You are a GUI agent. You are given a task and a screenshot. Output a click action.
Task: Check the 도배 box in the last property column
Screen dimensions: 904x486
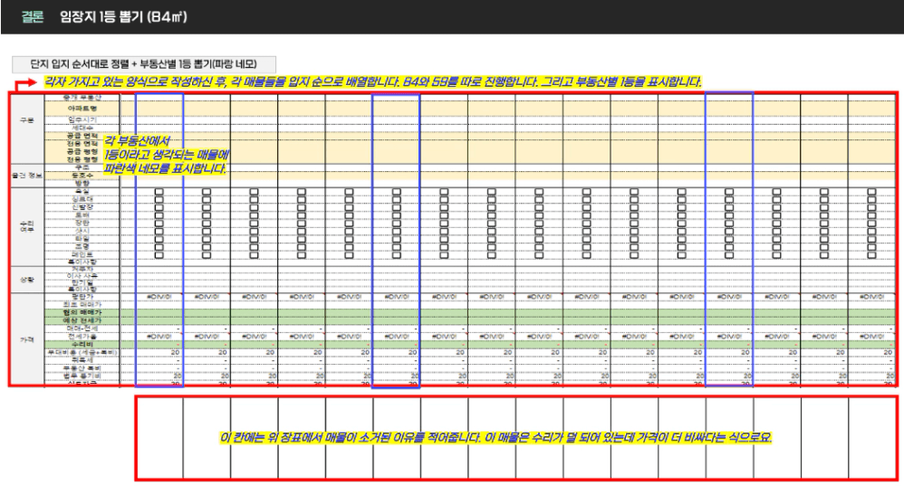pyautogui.click(x=871, y=215)
